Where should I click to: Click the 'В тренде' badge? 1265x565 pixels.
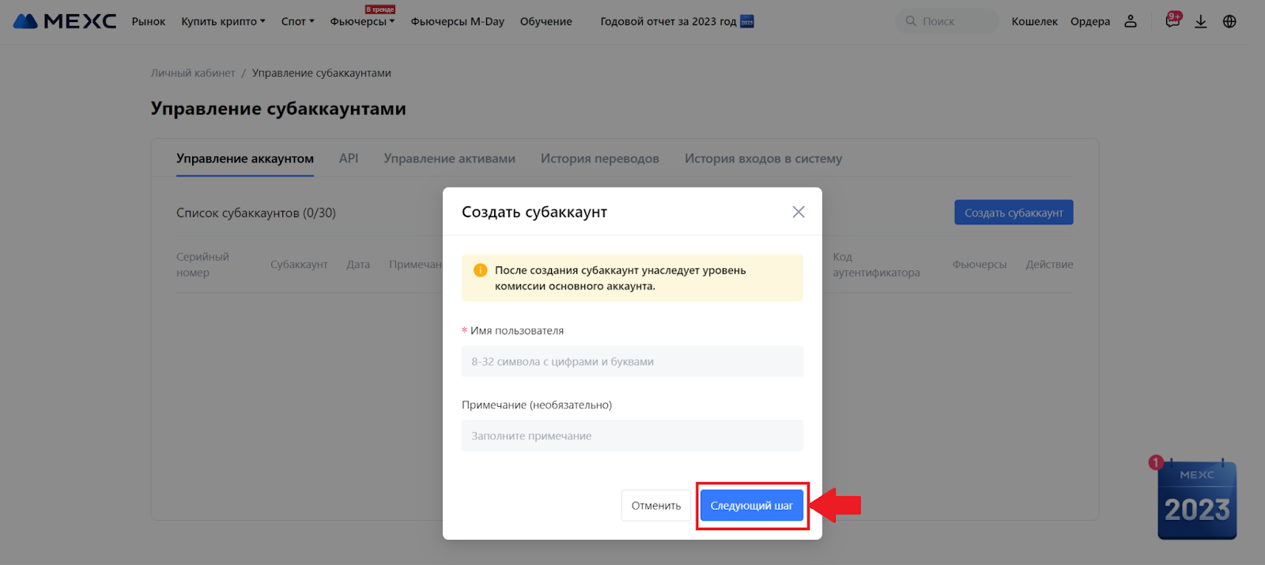380,9
